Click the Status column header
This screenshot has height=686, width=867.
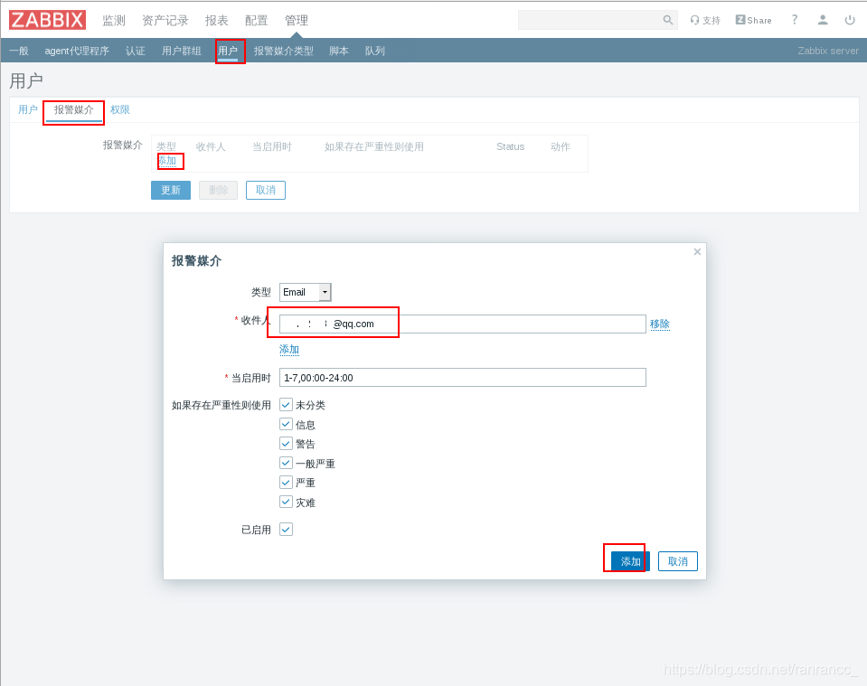point(511,146)
